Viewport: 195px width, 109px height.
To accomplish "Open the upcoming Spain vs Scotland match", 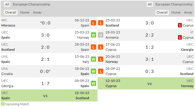I will [x=49, y=95].
